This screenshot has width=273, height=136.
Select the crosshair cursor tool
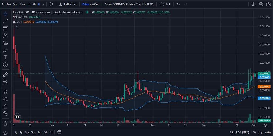tap(5, 14)
